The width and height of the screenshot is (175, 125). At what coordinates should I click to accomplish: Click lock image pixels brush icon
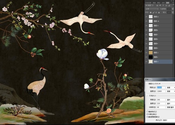click(x=153, y=12)
